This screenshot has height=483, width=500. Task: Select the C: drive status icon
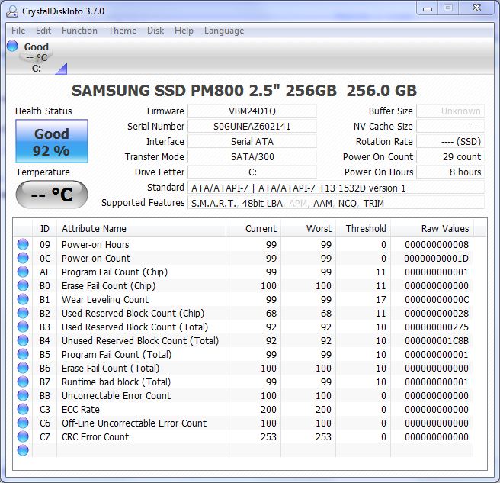coord(12,46)
